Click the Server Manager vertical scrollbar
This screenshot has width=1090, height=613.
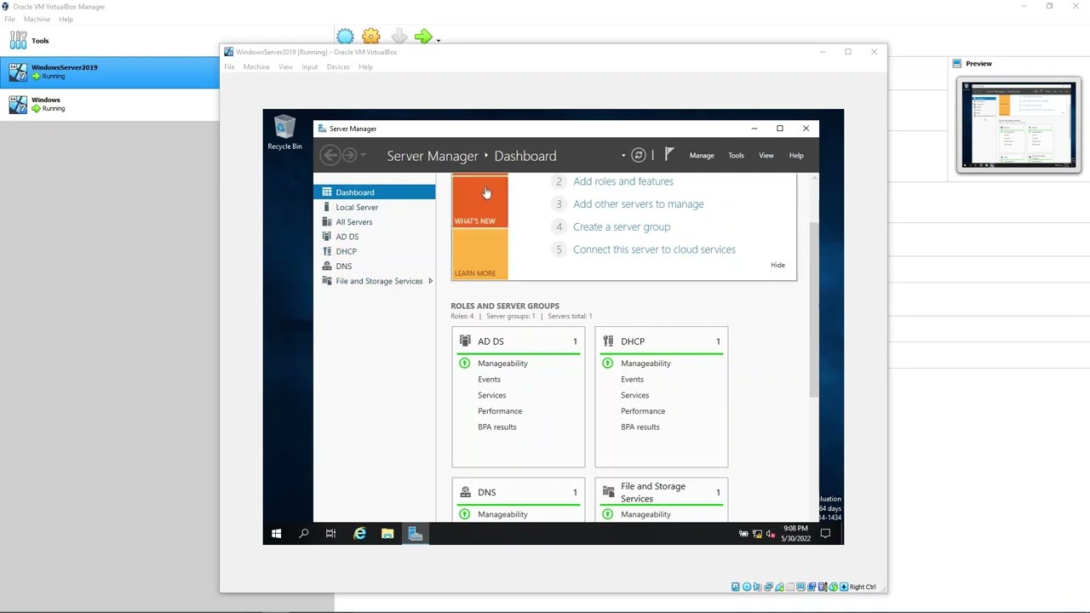point(814,311)
